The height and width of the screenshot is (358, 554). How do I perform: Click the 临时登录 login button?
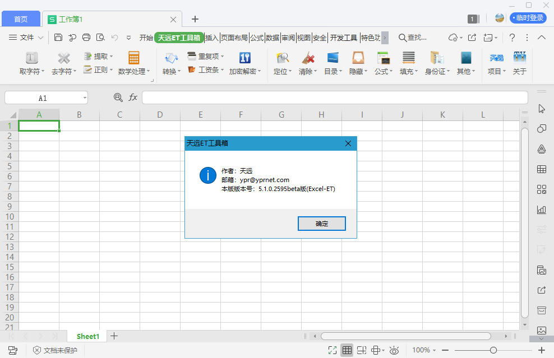click(x=528, y=18)
